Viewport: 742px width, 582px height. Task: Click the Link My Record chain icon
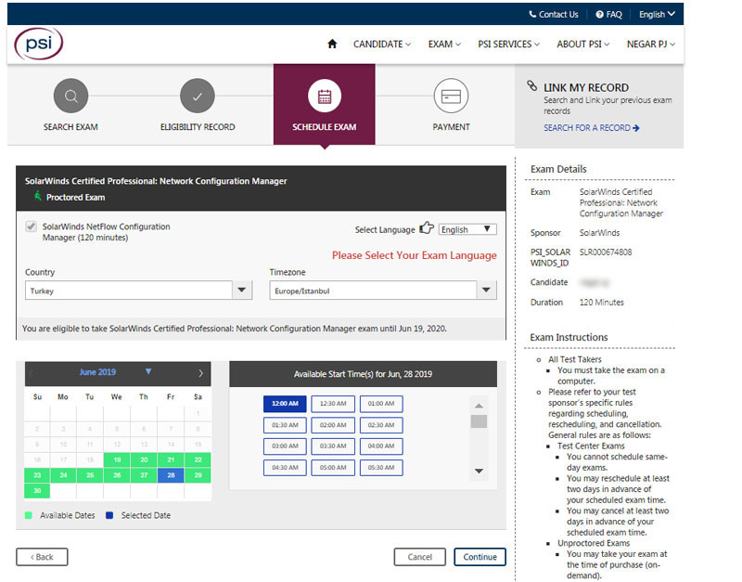point(532,85)
